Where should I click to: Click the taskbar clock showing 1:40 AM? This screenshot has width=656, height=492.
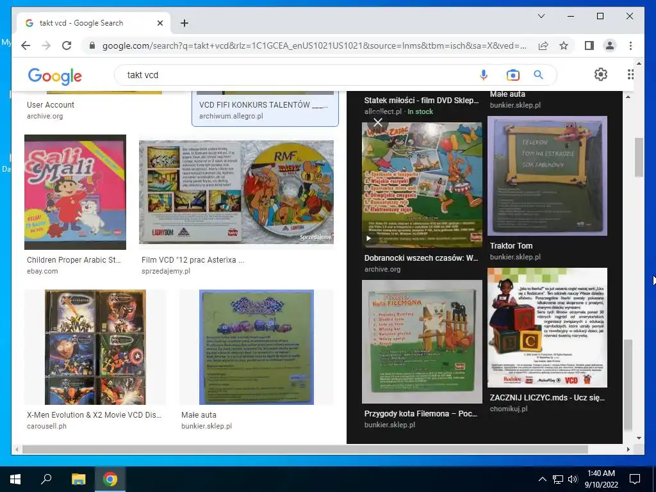coord(601,479)
